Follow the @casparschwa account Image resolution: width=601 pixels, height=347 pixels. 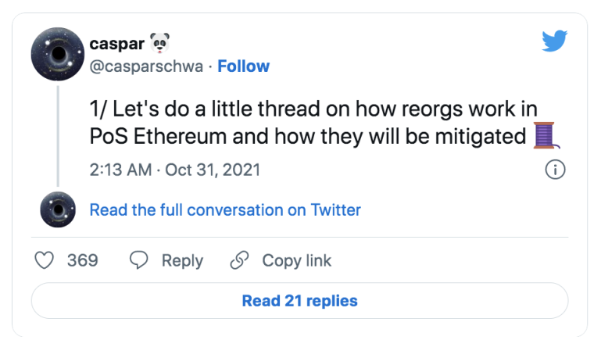243,66
